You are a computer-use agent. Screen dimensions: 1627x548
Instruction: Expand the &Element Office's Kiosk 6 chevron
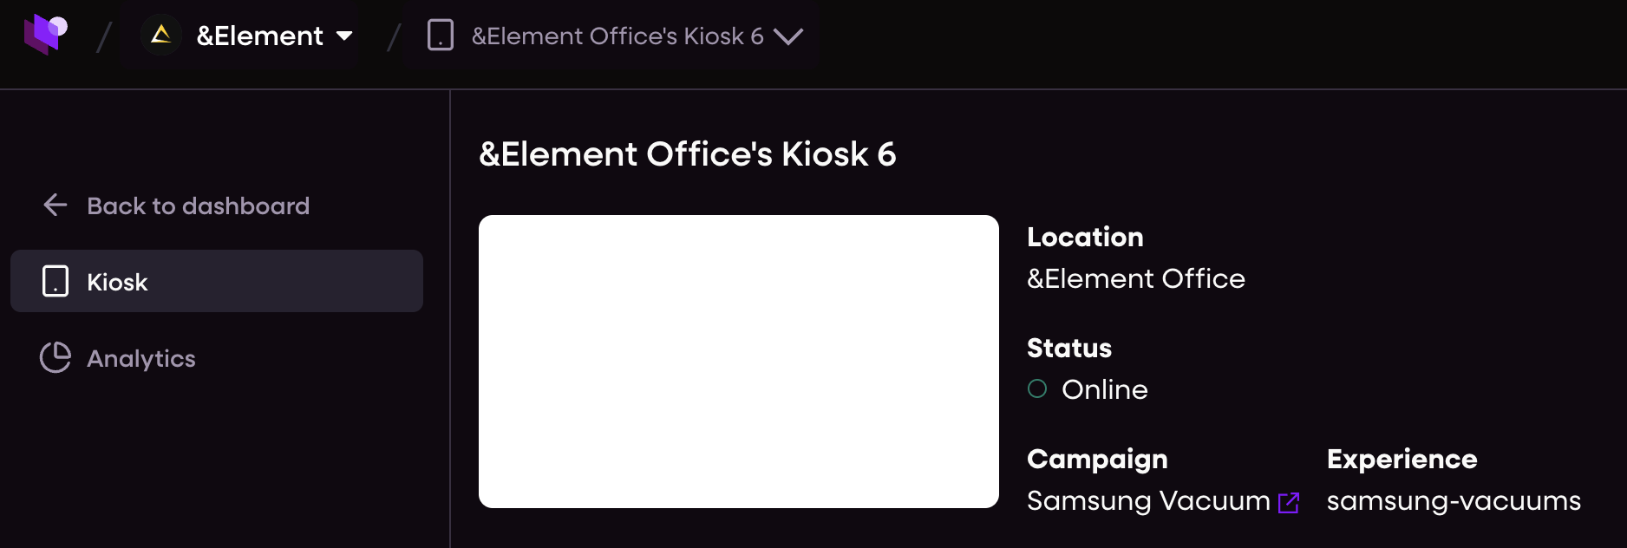pyautogui.click(x=788, y=36)
